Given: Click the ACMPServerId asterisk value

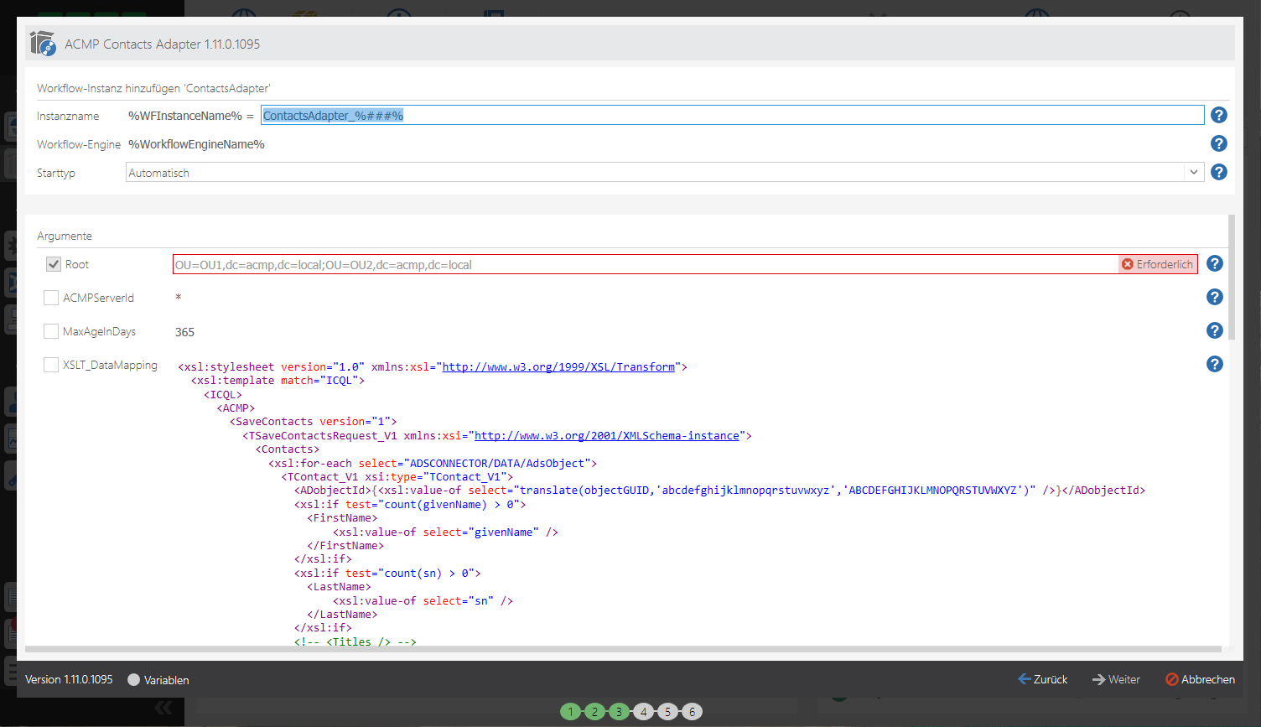Looking at the screenshot, I should coord(178,298).
